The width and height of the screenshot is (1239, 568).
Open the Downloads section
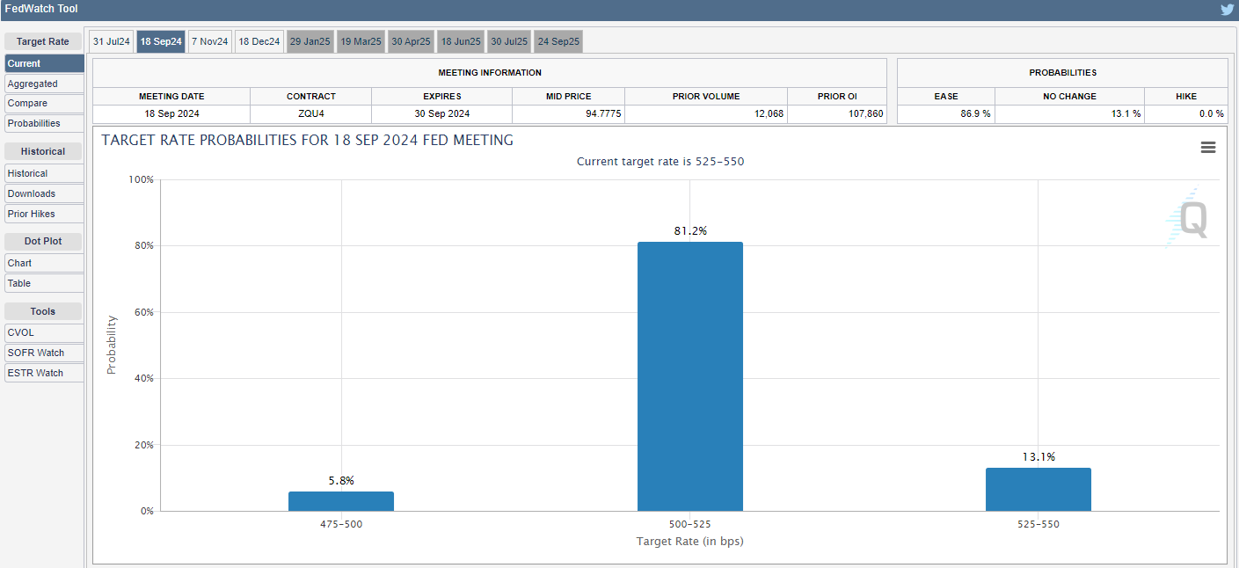[x=44, y=193]
